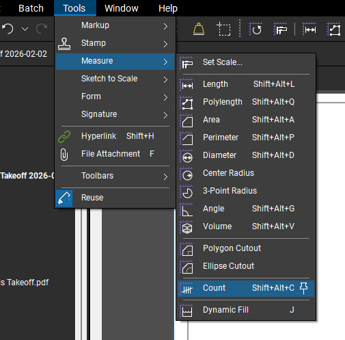Click the Takeoff.pdf file name text
The height and width of the screenshot is (340, 345).
tap(25, 283)
